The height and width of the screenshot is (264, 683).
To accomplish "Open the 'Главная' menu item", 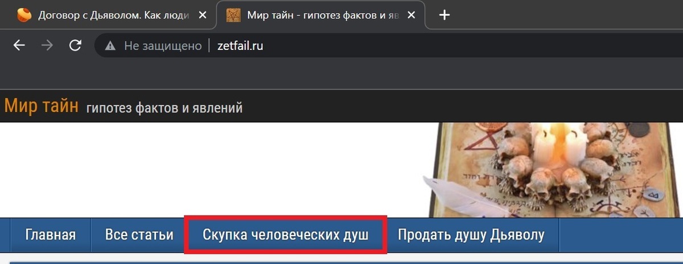I will click(x=50, y=234).
